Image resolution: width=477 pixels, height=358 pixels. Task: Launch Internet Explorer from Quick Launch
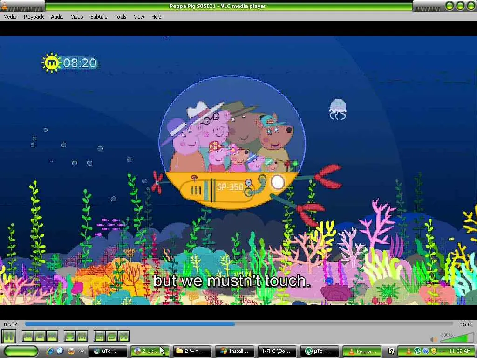point(50,351)
